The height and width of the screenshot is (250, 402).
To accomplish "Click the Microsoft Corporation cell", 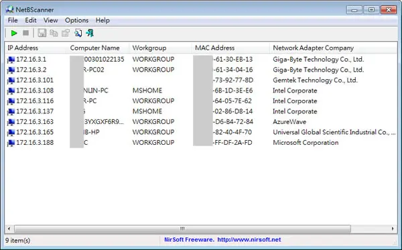I will click(x=306, y=142).
